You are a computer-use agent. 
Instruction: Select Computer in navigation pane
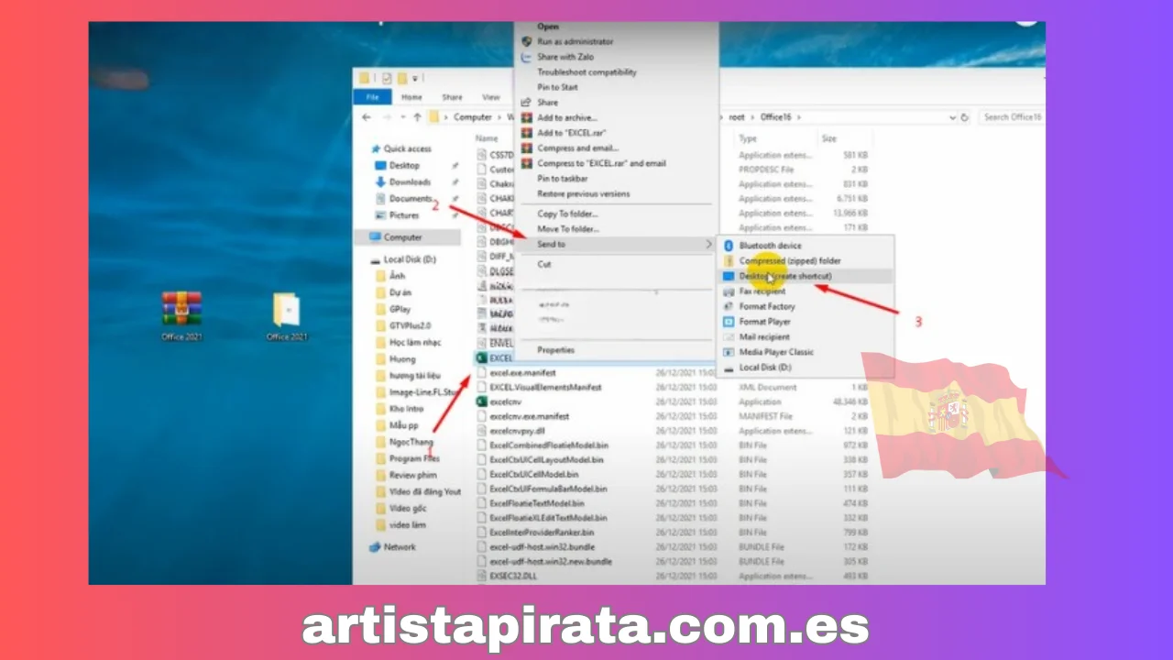tap(402, 237)
